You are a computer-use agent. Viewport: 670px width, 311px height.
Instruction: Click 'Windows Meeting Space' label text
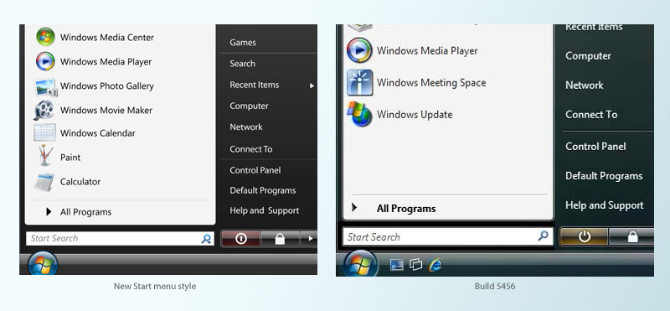pos(431,82)
